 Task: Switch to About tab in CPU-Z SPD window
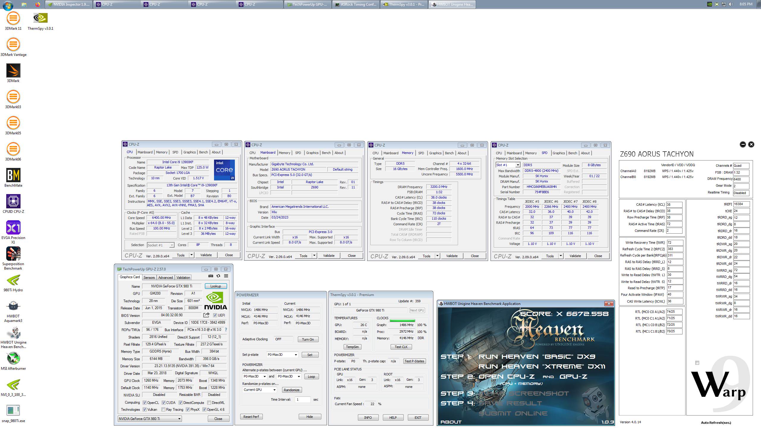(585, 153)
